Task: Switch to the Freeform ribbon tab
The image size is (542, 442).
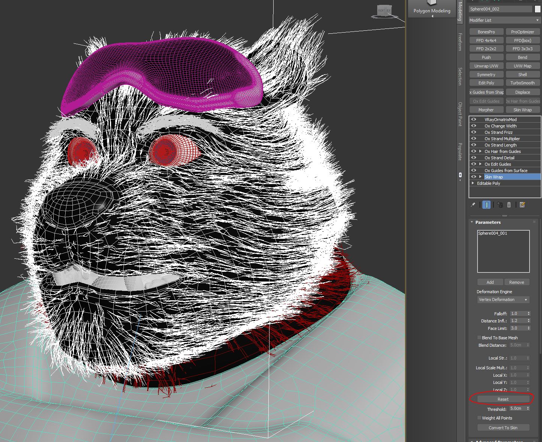Action: tap(460, 42)
